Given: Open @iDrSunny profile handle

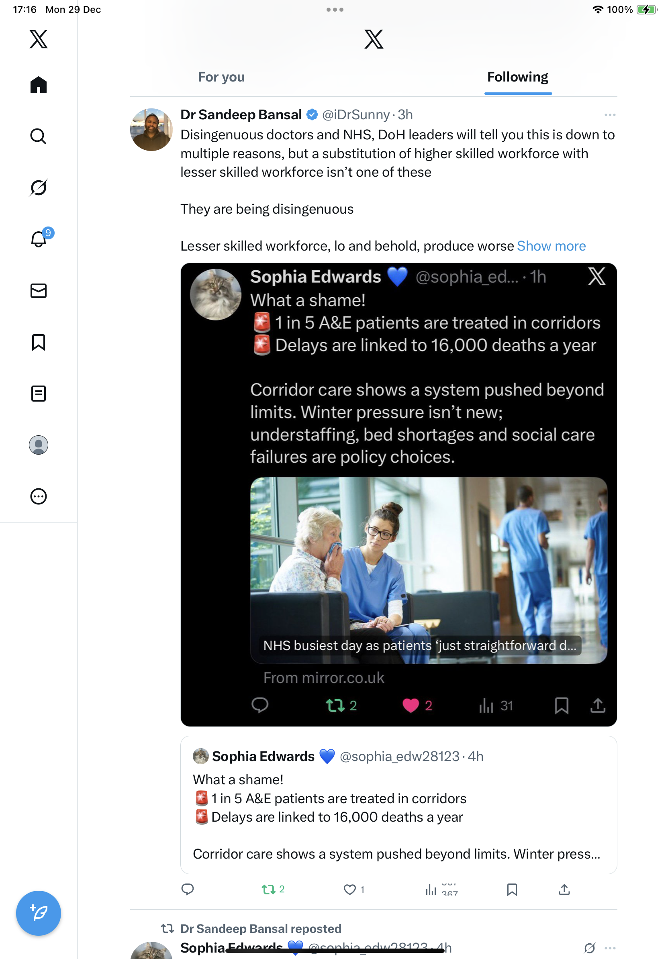Looking at the screenshot, I should pyautogui.click(x=355, y=115).
